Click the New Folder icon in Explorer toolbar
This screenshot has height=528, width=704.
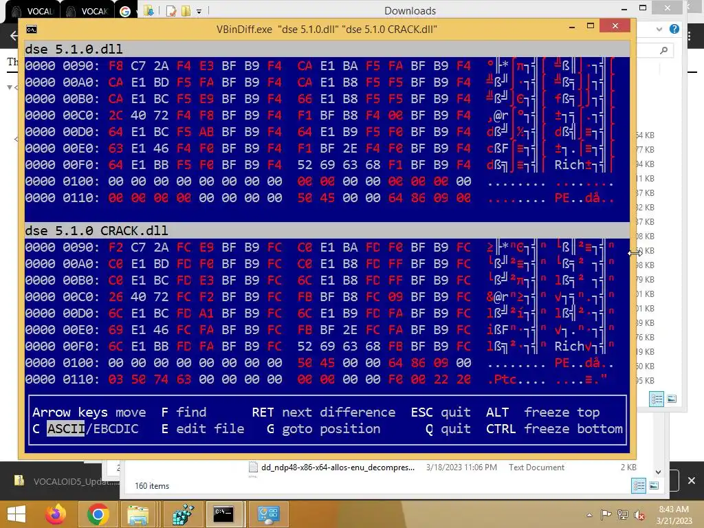coord(186,11)
